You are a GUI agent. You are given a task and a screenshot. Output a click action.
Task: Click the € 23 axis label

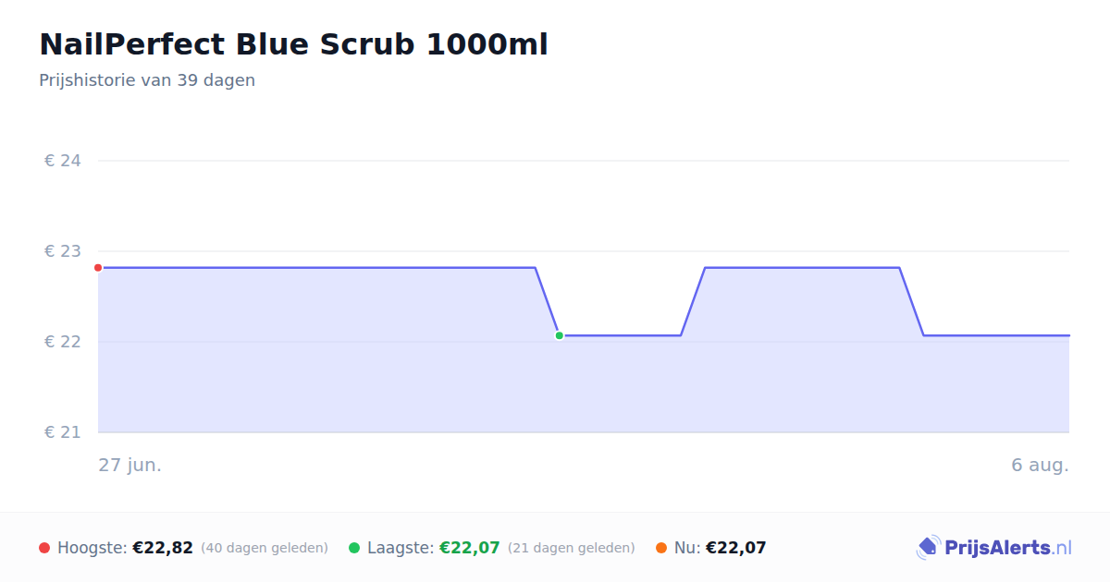[x=63, y=251]
